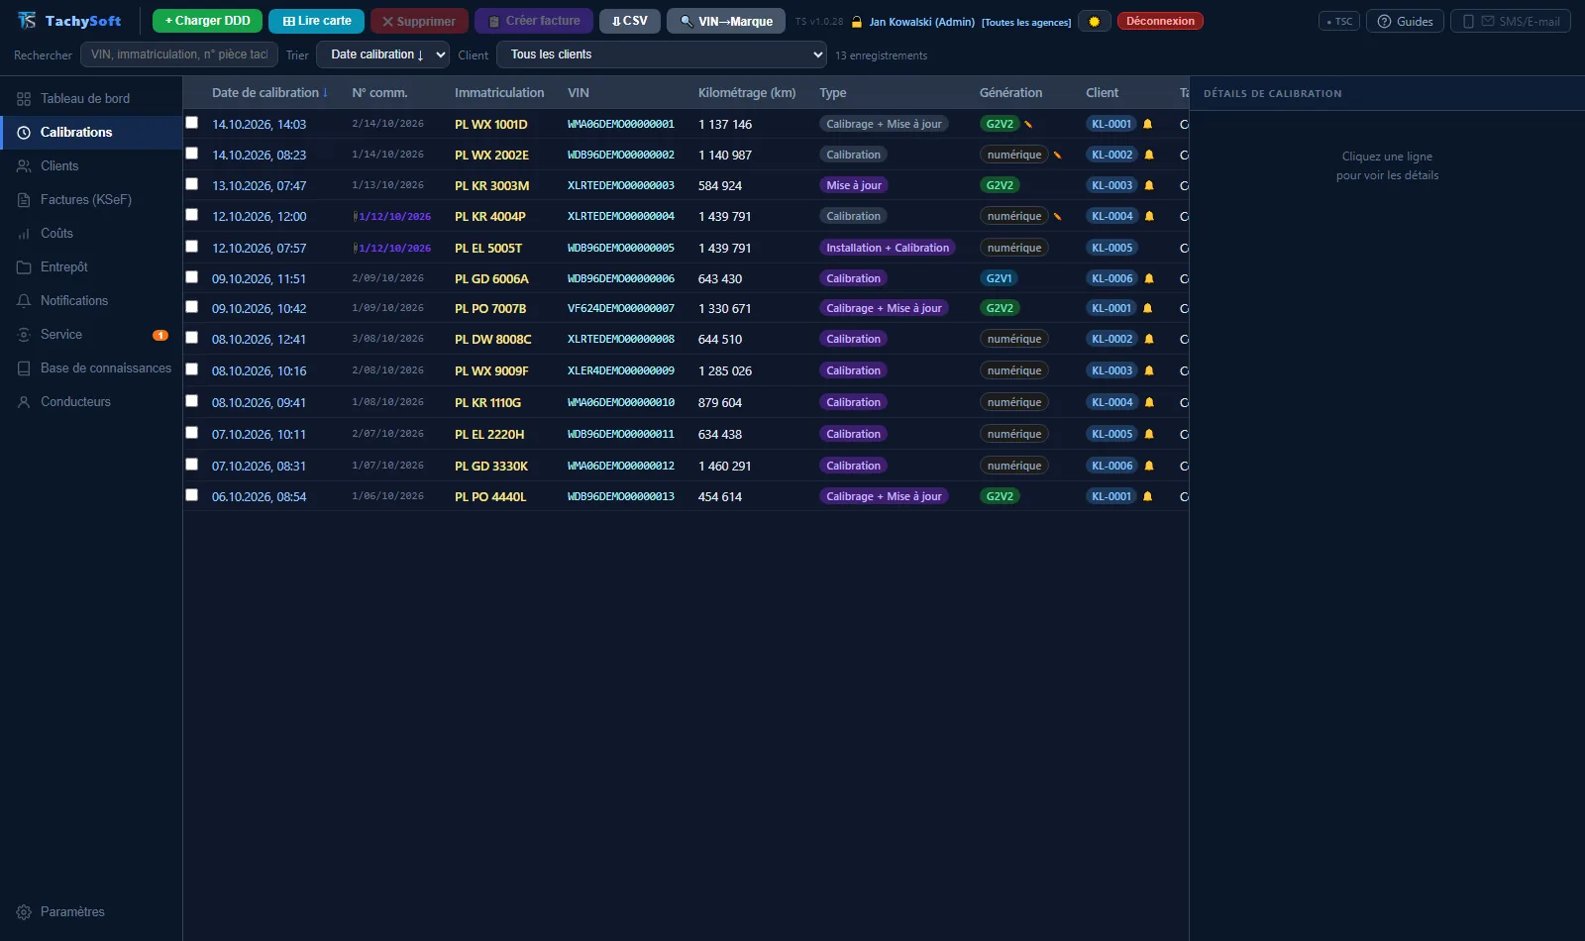The width and height of the screenshot is (1585, 941).
Task: Click the pencil icon next to G2V2 in the PL WX 1001D row
Action: [x=1028, y=124]
